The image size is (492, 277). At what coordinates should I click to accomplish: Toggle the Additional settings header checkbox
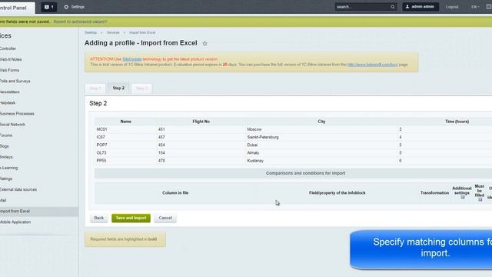pyautogui.click(x=463, y=197)
